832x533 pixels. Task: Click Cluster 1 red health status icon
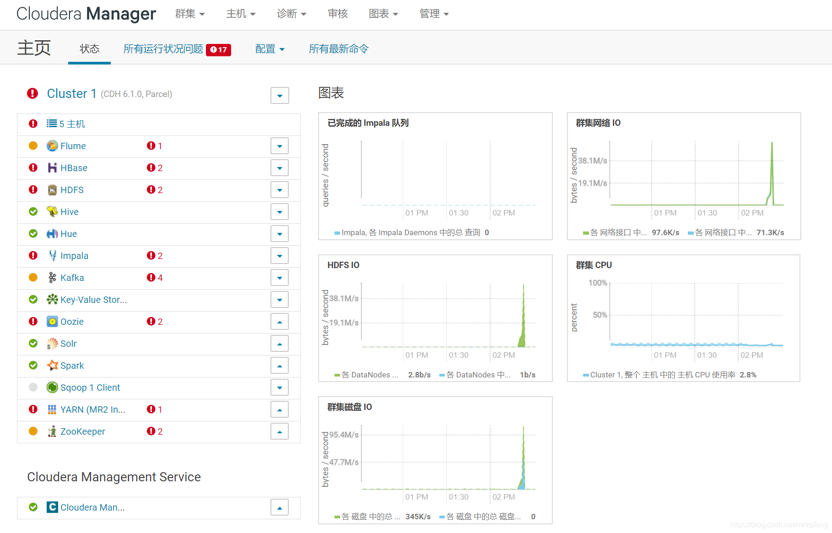pyautogui.click(x=32, y=94)
